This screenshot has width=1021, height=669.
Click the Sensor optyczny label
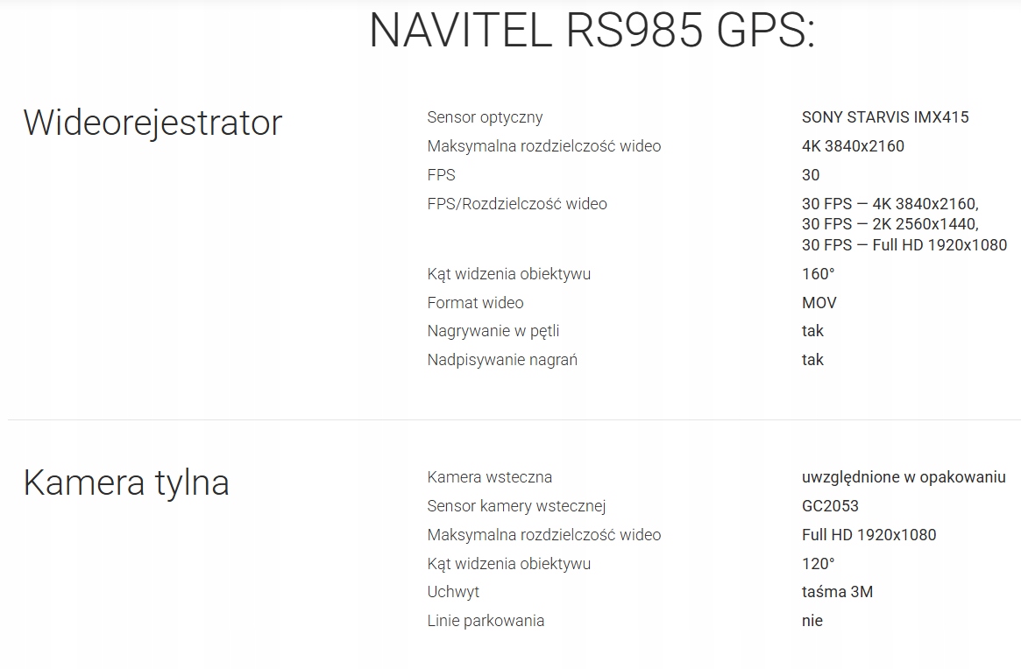tap(485, 117)
